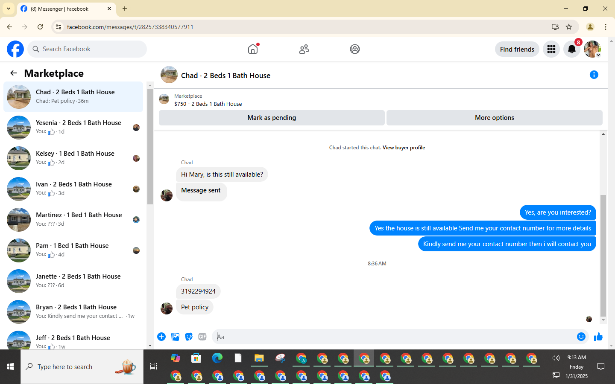The width and height of the screenshot is (615, 384).
Task: Open the emoji picker in message box
Action: click(581, 337)
